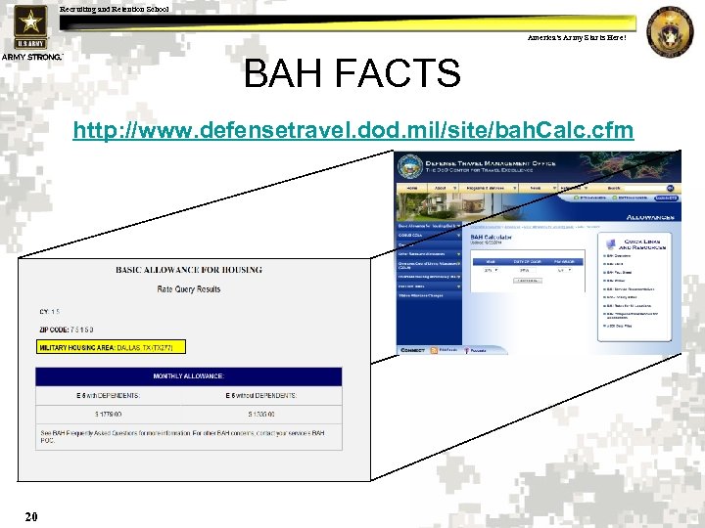The height and width of the screenshot is (528, 705).
Task: Click the Defense Travel Management Office seal
Action: (x=410, y=166)
